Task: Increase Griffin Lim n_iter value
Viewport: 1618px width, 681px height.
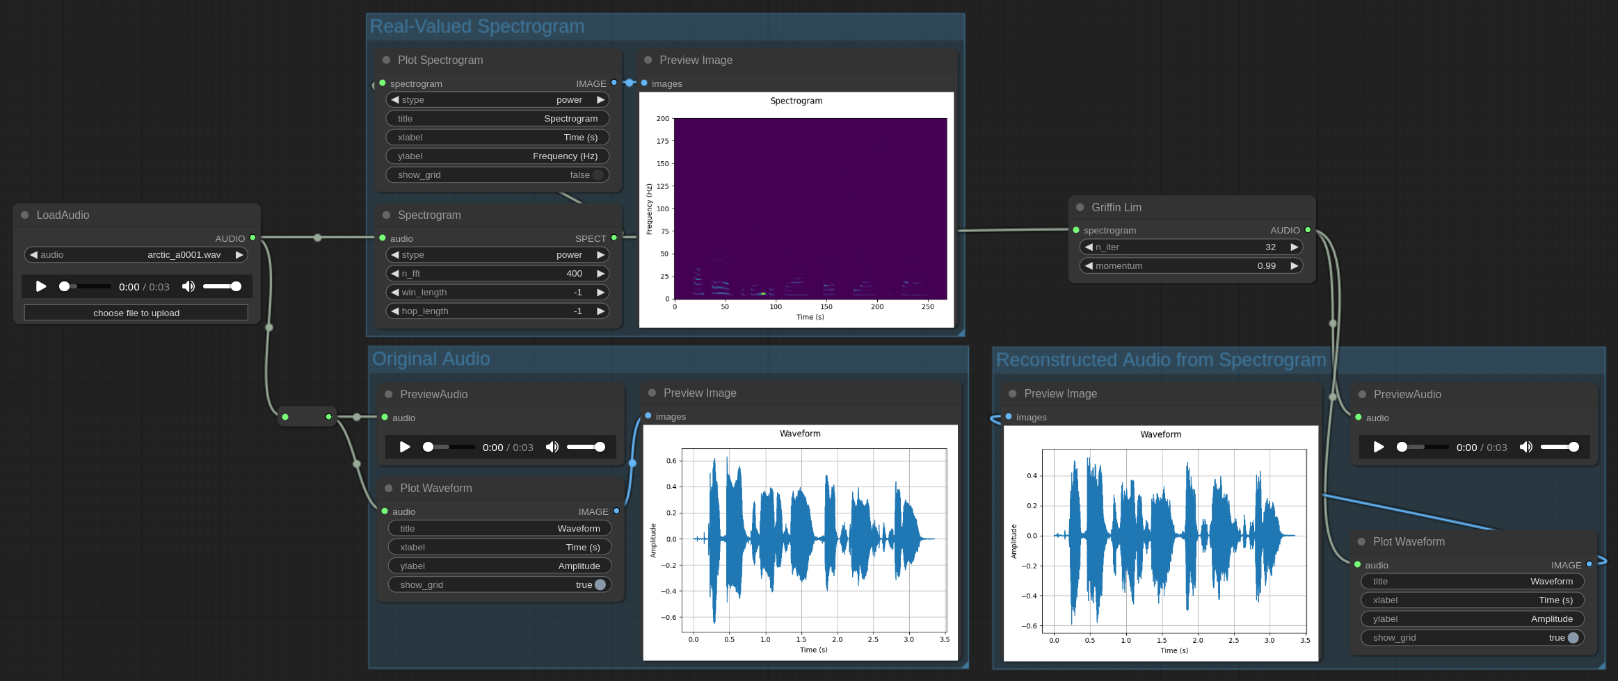Action: pyautogui.click(x=1295, y=247)
